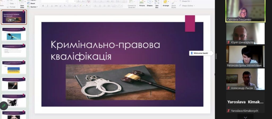The image size is (272, 119).
Task: Click Convert to SmartArt
Action: point(132,4)
